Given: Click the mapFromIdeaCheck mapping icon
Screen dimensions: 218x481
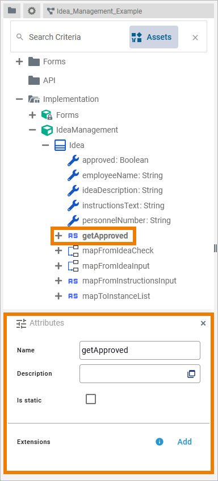Looking at the screenshot, I should coord(73,250).
